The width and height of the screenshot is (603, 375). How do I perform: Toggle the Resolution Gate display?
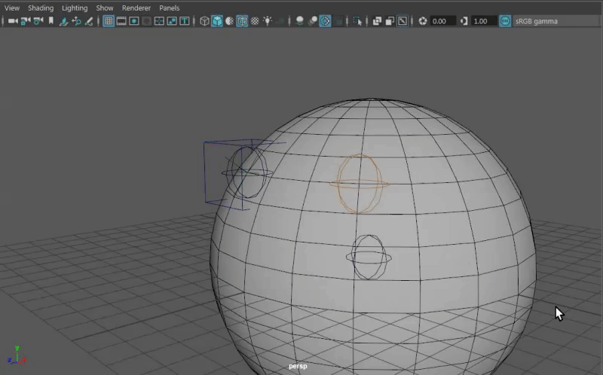(x=134, y=21)
